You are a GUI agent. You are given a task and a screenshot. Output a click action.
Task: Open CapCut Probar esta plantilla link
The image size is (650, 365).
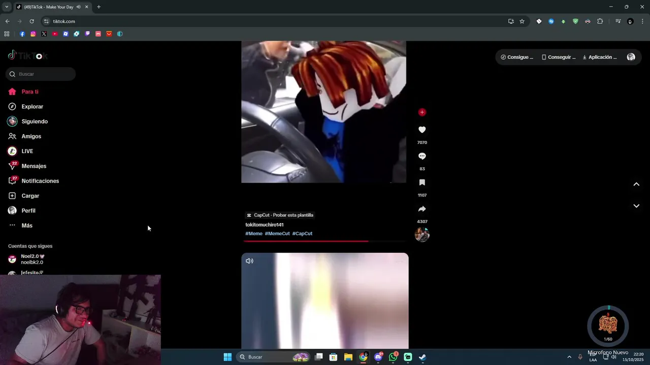(280, 215)
